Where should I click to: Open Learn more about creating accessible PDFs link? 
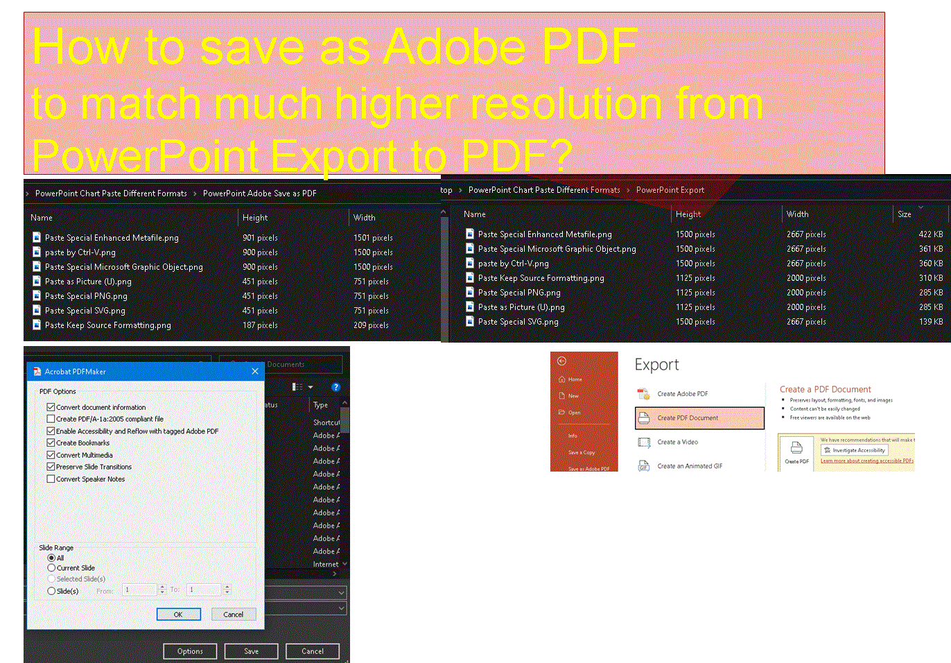(867, 460)
